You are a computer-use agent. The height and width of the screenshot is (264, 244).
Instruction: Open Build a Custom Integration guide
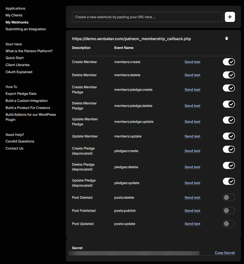click(x=26, y=101)
